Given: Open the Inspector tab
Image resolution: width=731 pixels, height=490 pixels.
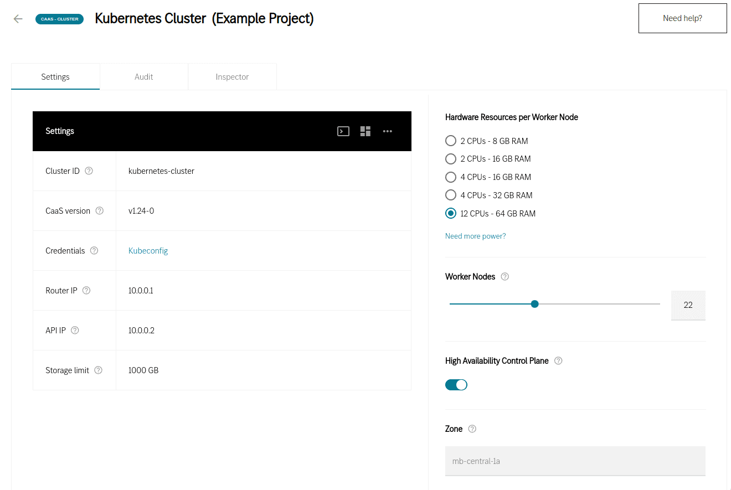Looking at the screenshot, I should [x=232, y=76].
